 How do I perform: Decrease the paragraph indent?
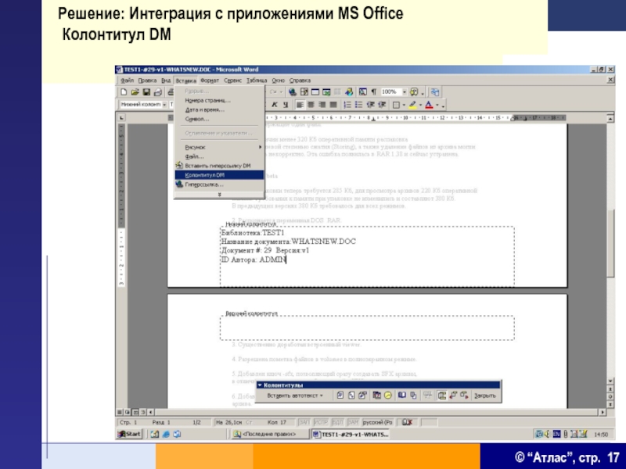pyautogui.click(x=370, y=105)
